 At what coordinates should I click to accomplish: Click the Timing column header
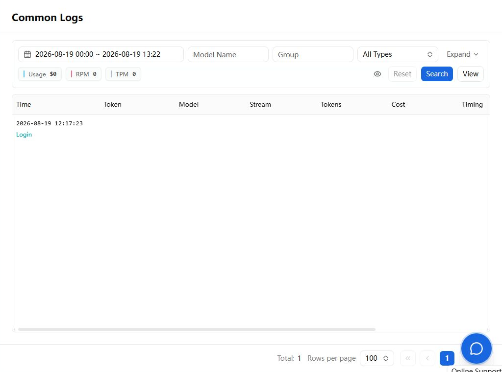coord(472,105)
